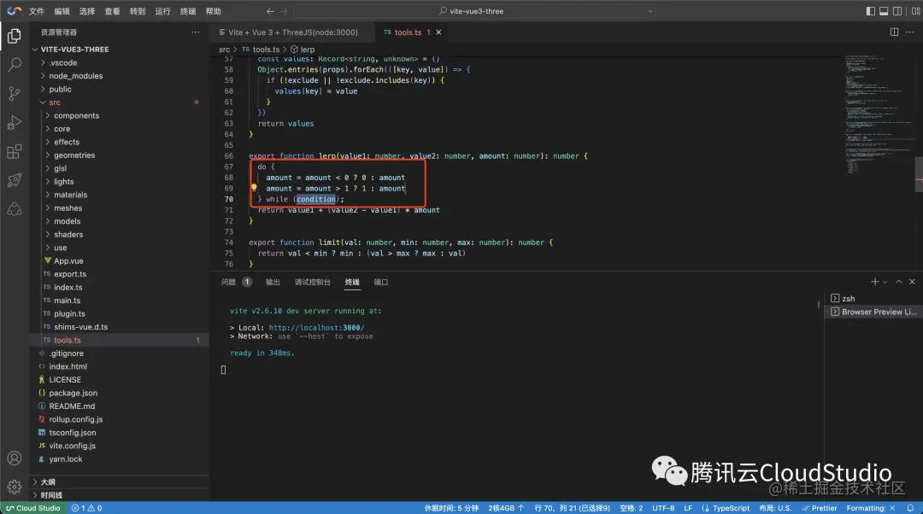Switch to Vite + Vue 3 + ThreeJS preview tab
Image resolution: width=923 pixels, height=514 pixels.
click(x=292, y=32)
